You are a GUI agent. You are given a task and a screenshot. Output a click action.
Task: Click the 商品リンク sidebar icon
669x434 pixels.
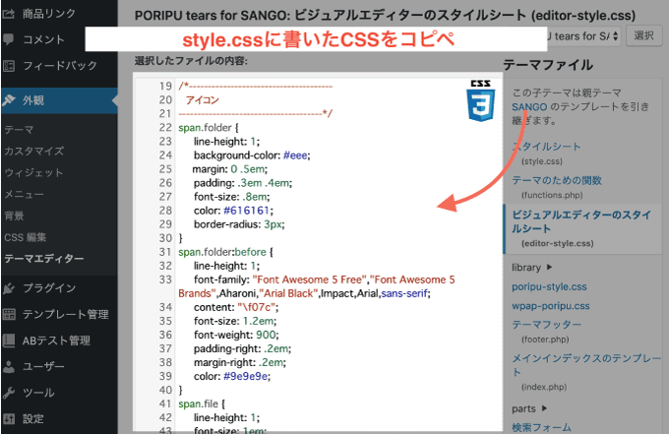point(8,14)
